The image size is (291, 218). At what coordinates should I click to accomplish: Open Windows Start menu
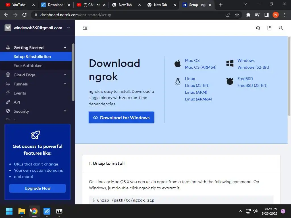point(9,211)
